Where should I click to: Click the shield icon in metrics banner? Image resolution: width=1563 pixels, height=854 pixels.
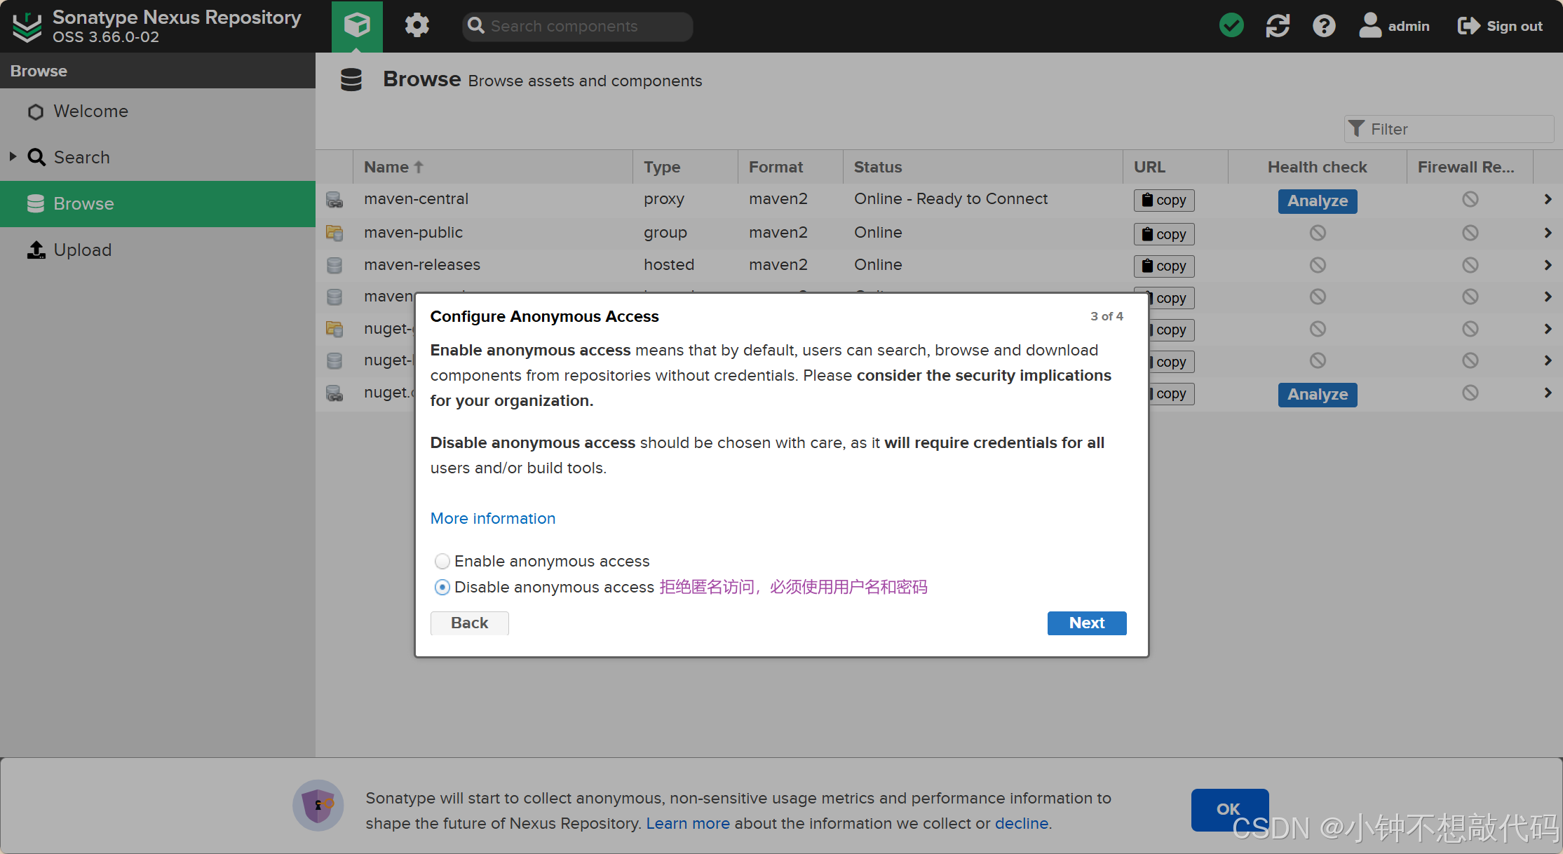point(318,805)
